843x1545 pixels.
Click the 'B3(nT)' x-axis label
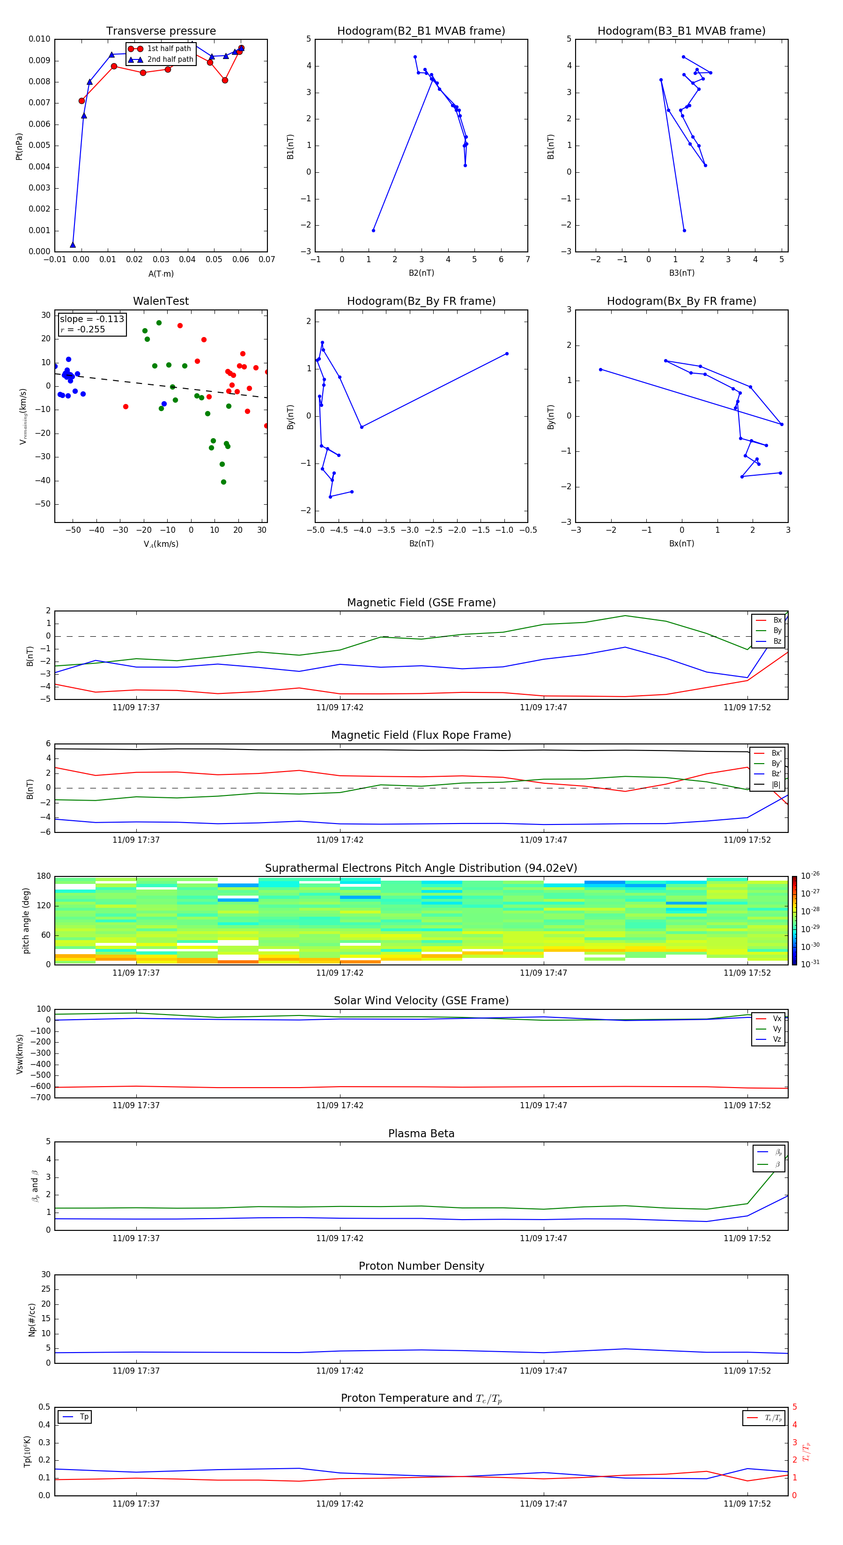[681, 273]
